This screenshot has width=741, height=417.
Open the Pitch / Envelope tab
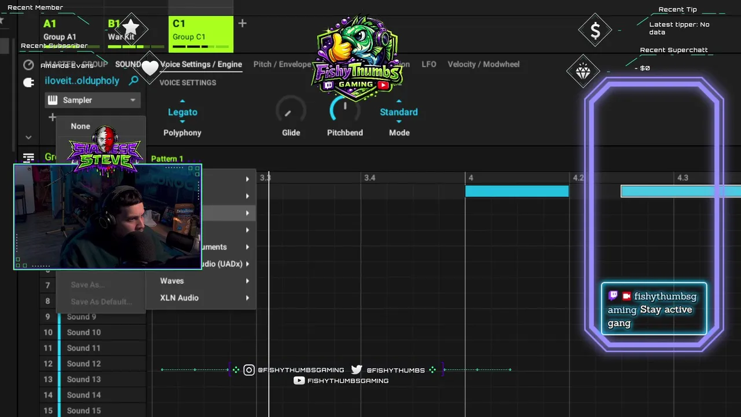point(283,64)
